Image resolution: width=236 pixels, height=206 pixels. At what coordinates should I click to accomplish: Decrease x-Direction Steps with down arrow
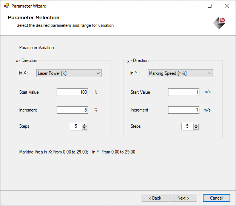point(85,128)
